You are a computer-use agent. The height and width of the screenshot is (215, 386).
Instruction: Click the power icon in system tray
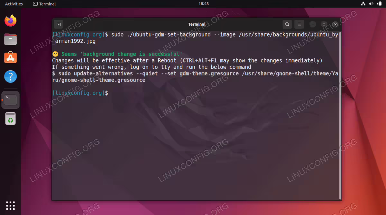(x=379, y=4)
